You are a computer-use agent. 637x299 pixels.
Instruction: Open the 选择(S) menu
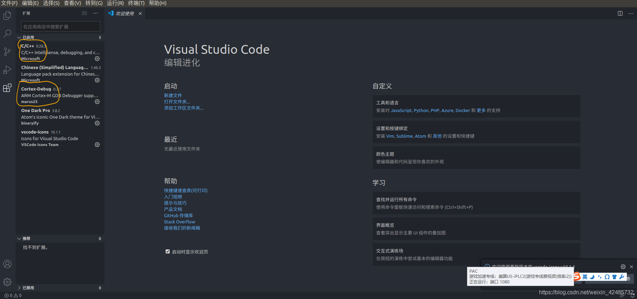[51, 3]
